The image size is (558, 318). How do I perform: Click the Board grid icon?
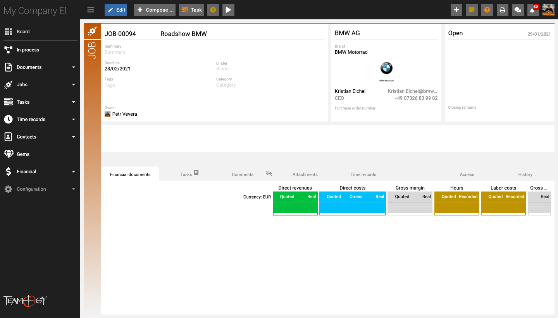tap(9, 32)
